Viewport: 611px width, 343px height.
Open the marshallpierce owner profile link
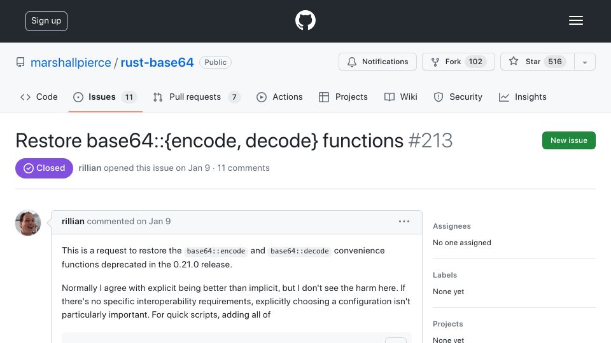pyautogui.click(x=71, y=63)
